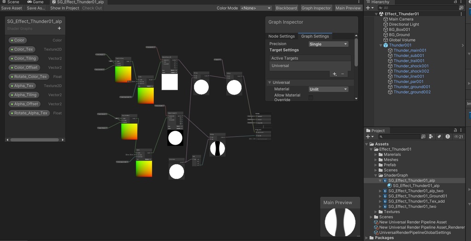Image resolution: width=471 pixels, height=241 pixels.
Task: Expand the Packages folder
Action: pyautogui.click(x=367, y=238)
